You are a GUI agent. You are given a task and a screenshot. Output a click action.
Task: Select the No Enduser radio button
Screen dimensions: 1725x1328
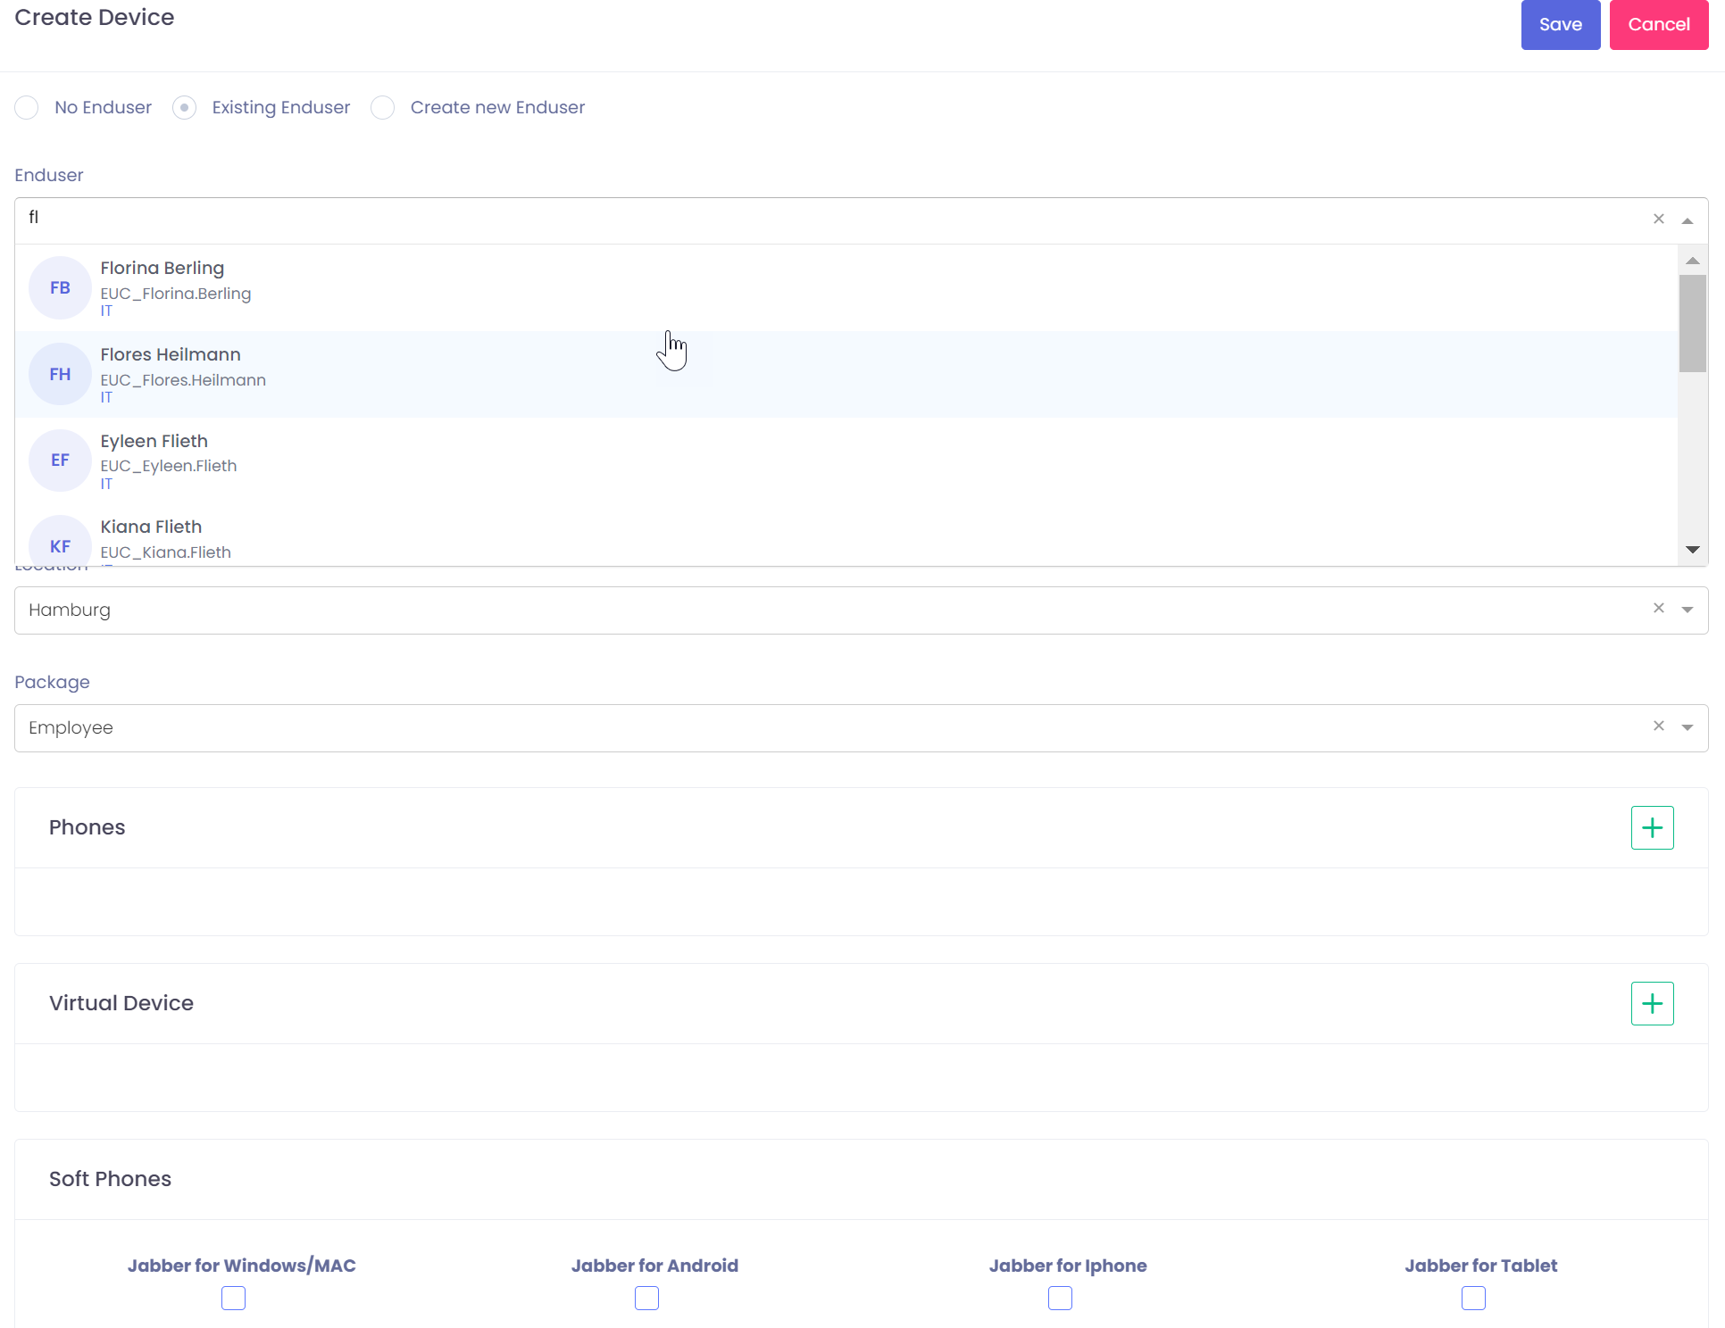click(27, 107)
